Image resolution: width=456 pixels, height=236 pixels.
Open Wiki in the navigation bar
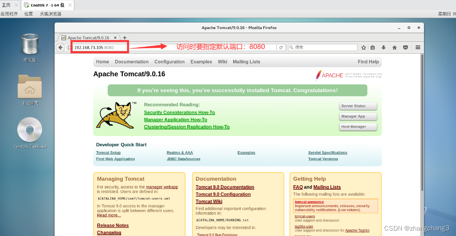222,62
